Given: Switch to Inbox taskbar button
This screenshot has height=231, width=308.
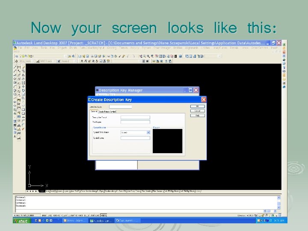Looking at the screenshot, I should [x=75, y=221].
